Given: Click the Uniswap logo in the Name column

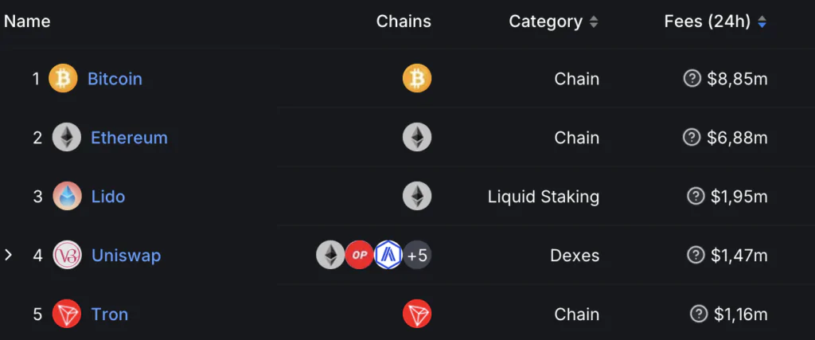Looking at the screenshot, I should [67, 256].
